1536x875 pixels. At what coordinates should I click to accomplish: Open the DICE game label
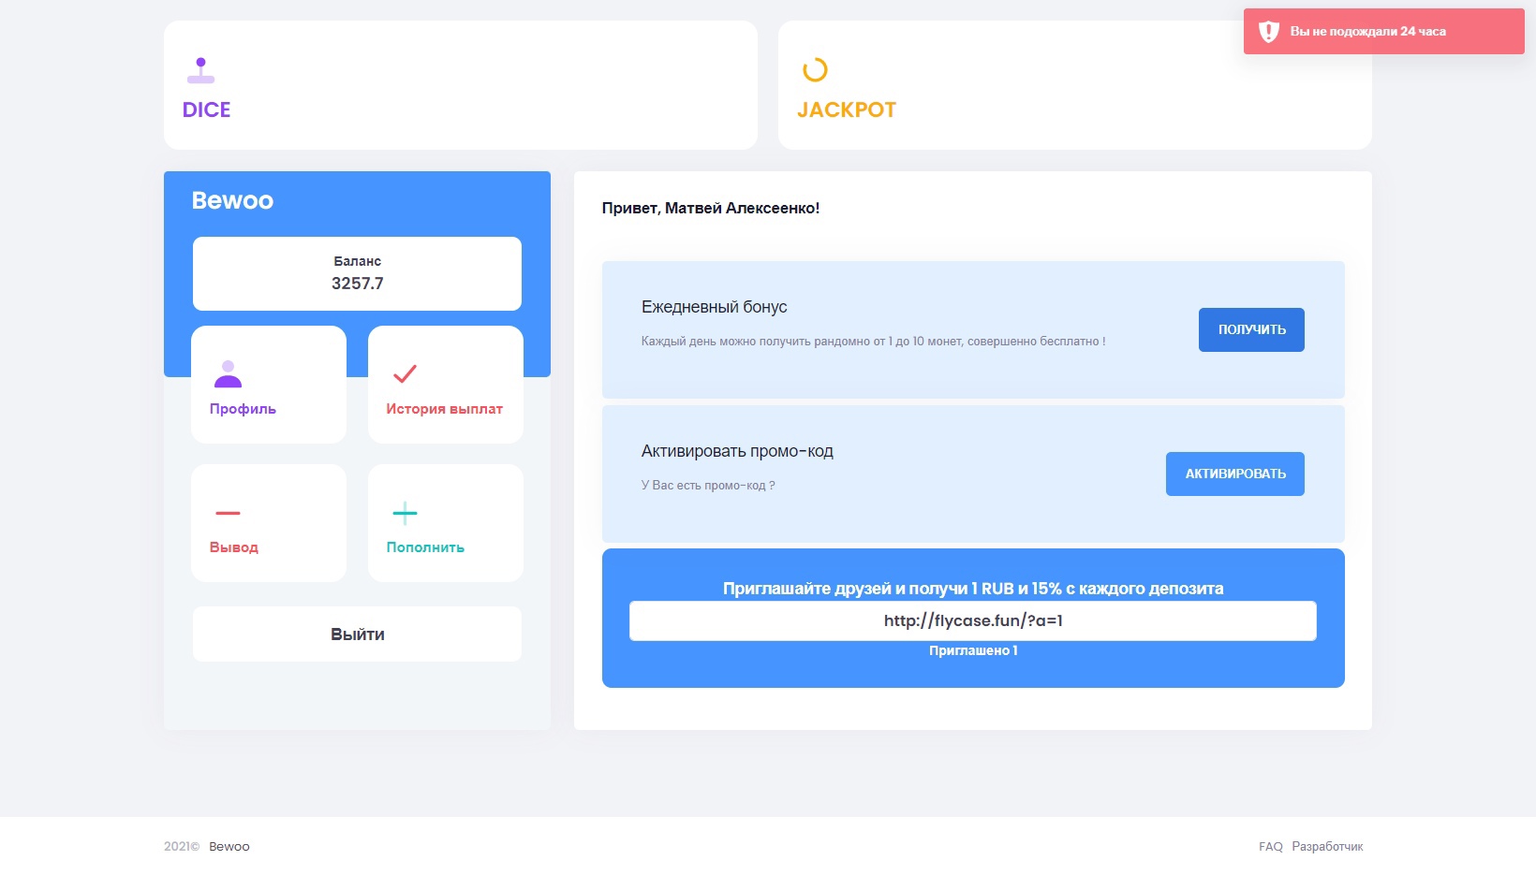click(x=206, y=110)
